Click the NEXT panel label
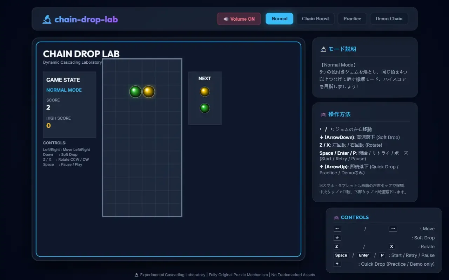The image size is (449, 280). [x=205, y=78]
